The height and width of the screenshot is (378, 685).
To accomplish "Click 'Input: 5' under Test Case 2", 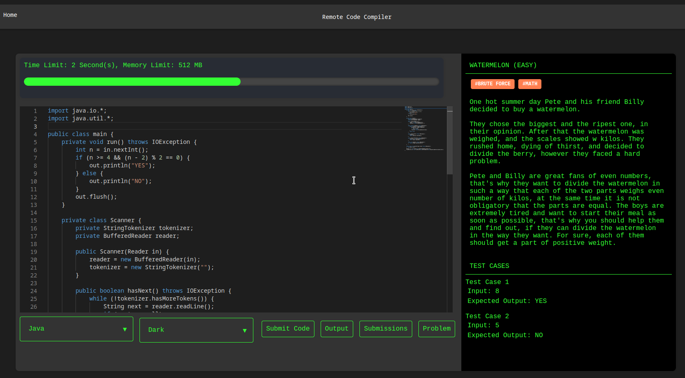I will pyautogui.click(x=483, y=325).
